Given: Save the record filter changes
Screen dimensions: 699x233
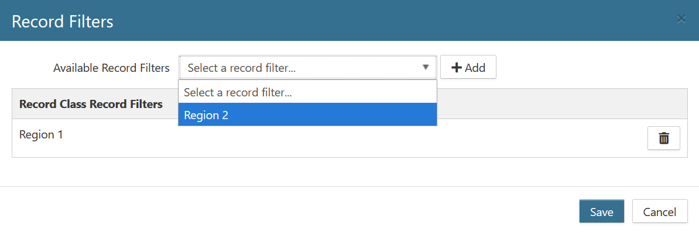Looking at the screenshot, I should point(601,211).
